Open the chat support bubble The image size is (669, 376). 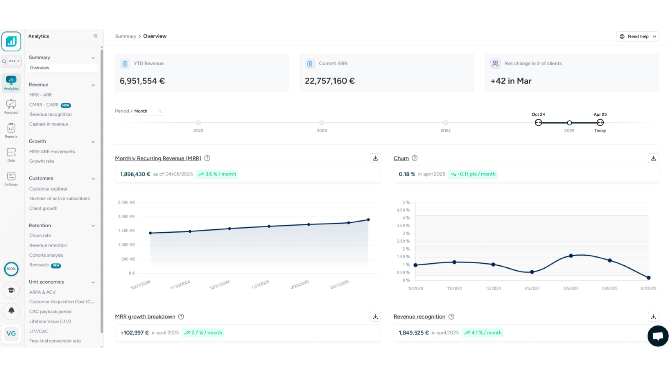[x=657, y=336]
